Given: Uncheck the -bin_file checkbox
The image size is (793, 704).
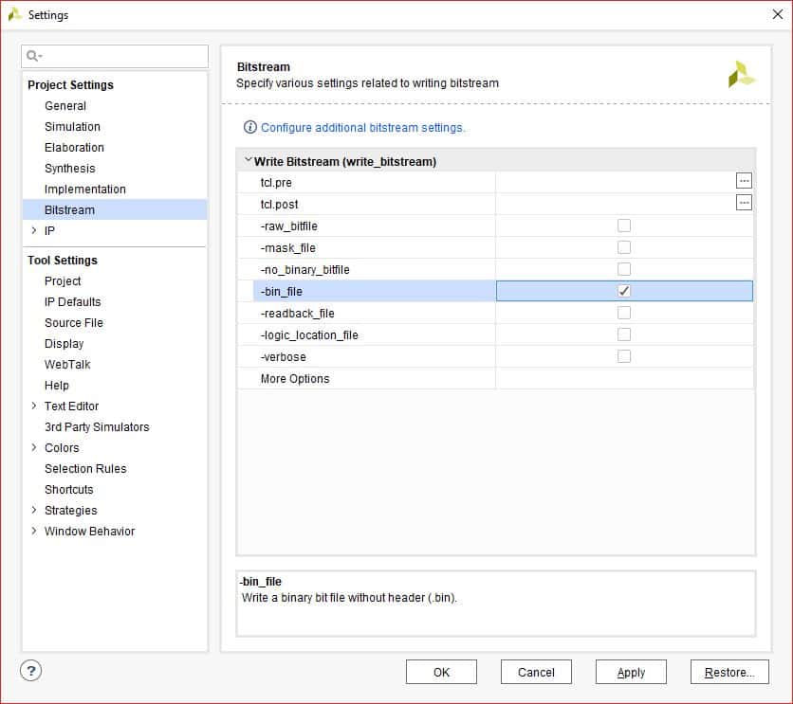Looking at the screenshot, I should tap(624, 291).
